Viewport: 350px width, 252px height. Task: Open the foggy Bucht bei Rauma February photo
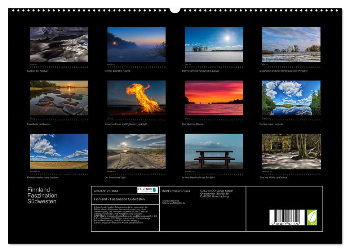click(137, 45)
